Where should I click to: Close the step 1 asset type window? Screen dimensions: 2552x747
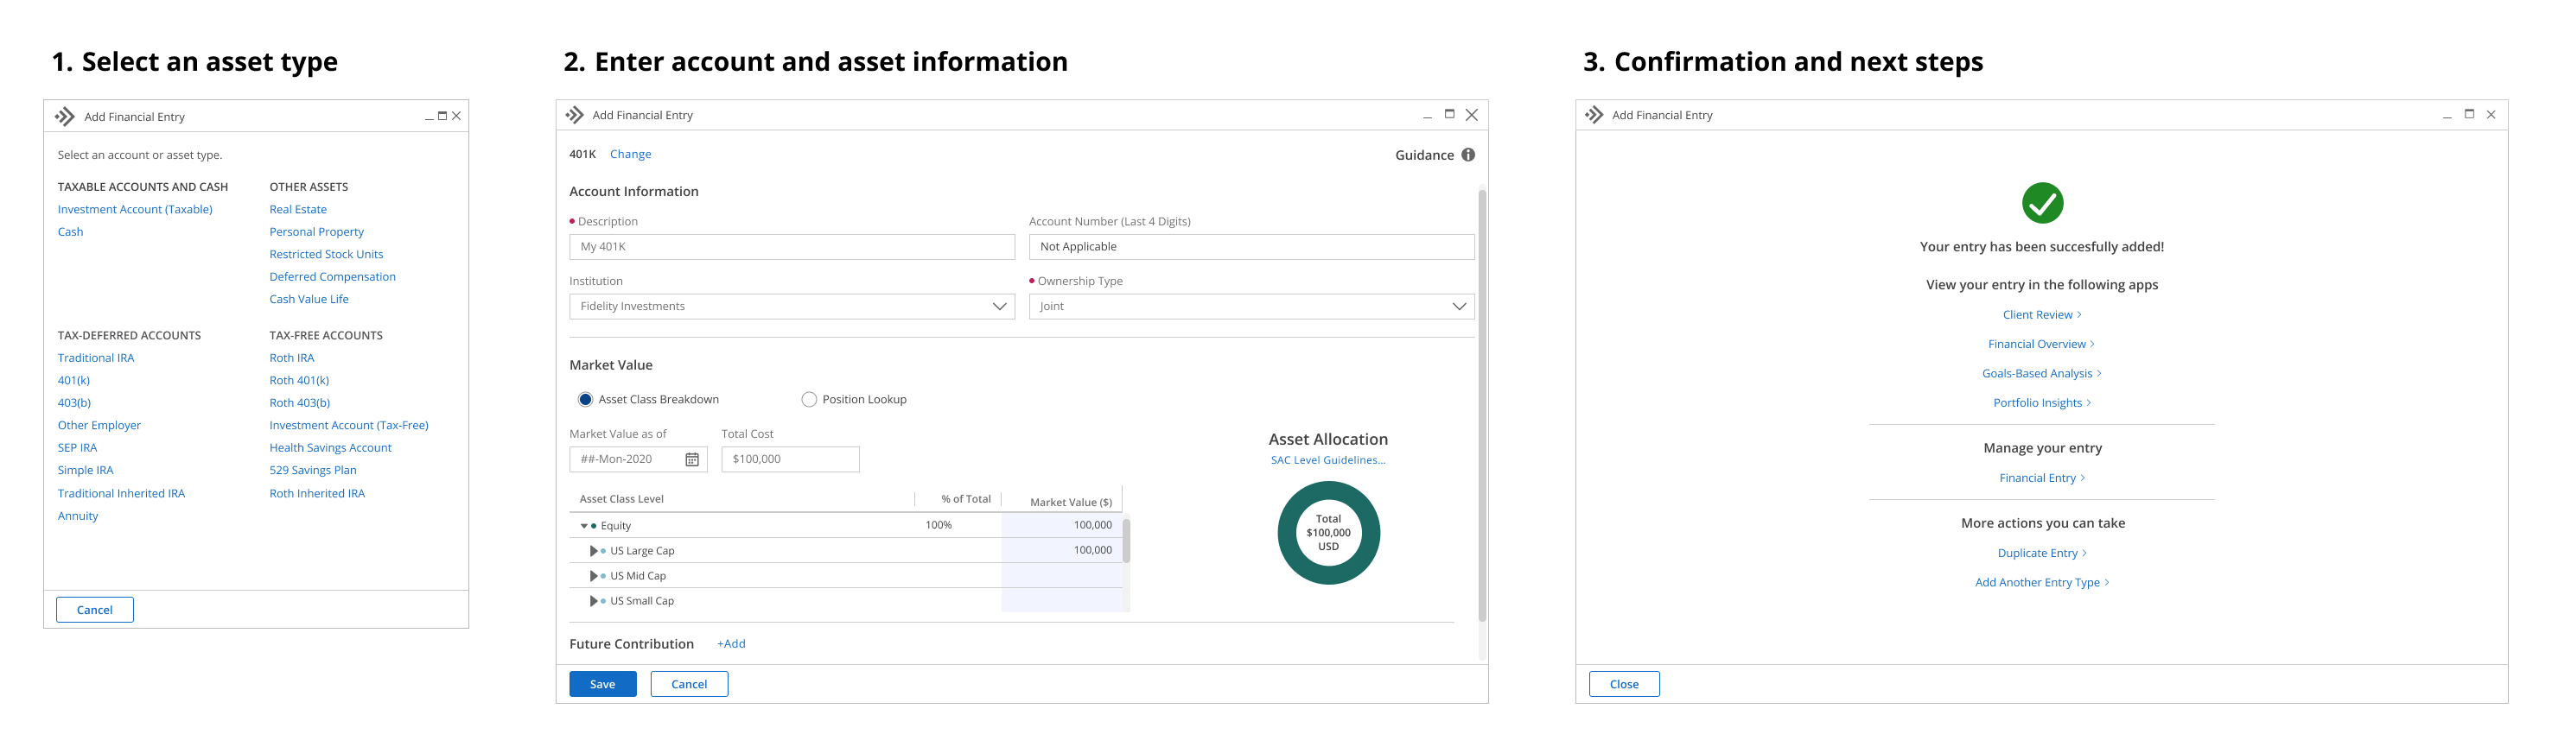point(456,116)
